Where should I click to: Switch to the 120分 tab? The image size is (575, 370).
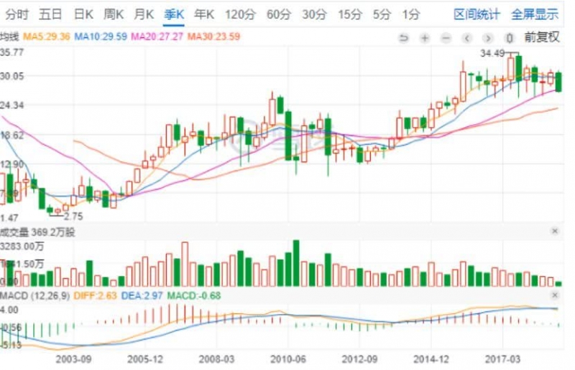[240, 14]
